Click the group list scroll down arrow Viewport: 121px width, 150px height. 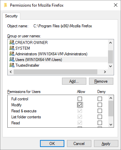(x=110, y=66)
